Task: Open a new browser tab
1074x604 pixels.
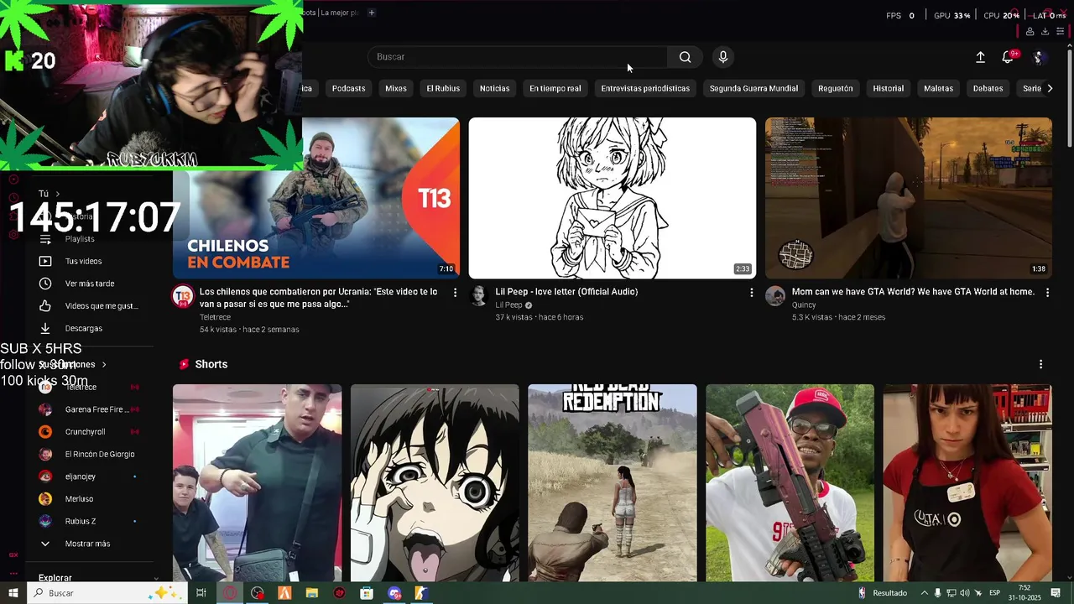Action: tap(372, 13)
